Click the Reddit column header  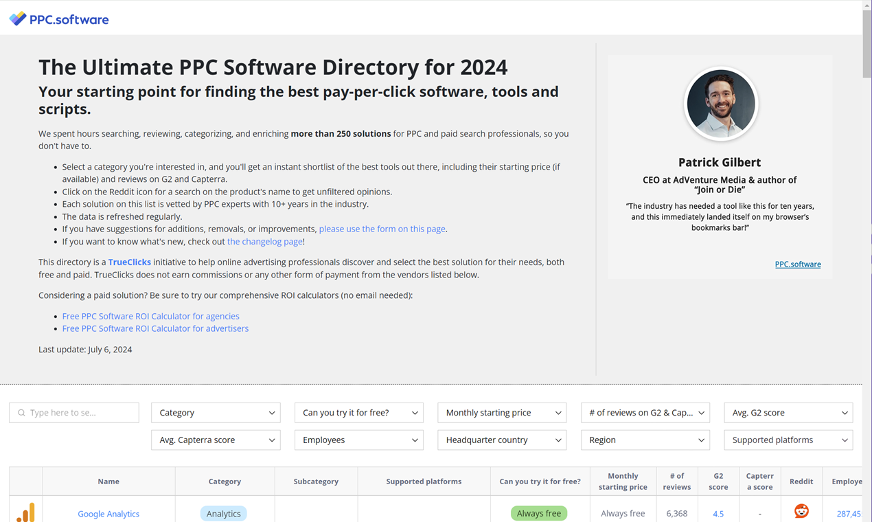point(801,481)
